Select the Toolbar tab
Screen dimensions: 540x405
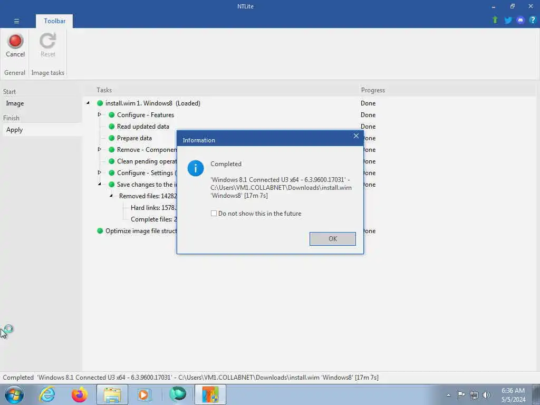pos(54,21)
